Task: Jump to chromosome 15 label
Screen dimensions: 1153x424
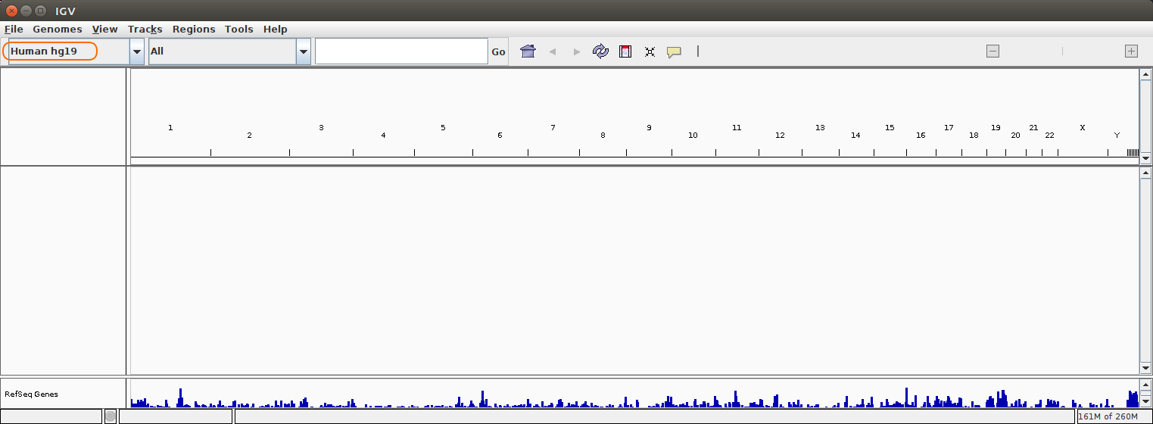Action: (x=890, y=128)
